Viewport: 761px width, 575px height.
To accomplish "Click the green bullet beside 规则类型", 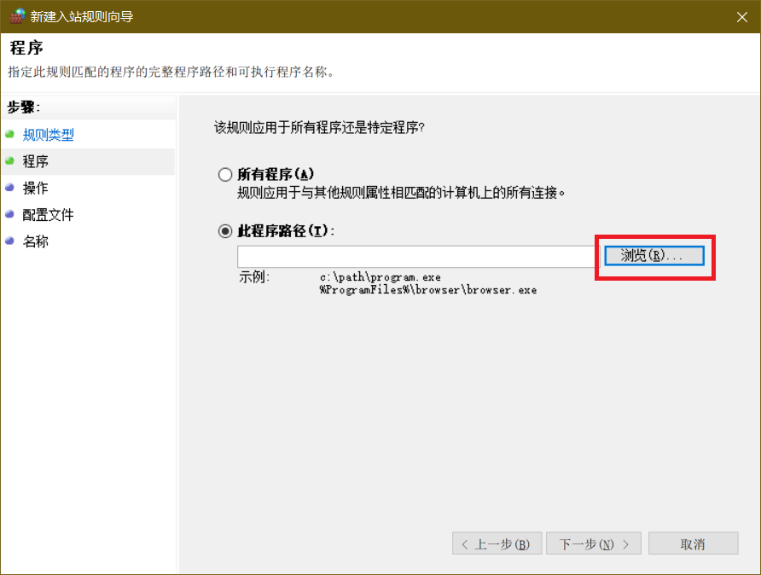I will (10, 134).
